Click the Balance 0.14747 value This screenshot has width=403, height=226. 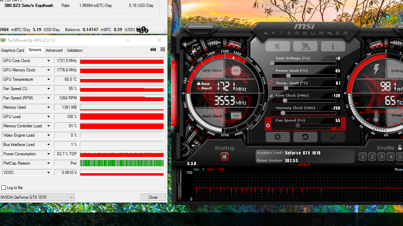tap(90, 30)
